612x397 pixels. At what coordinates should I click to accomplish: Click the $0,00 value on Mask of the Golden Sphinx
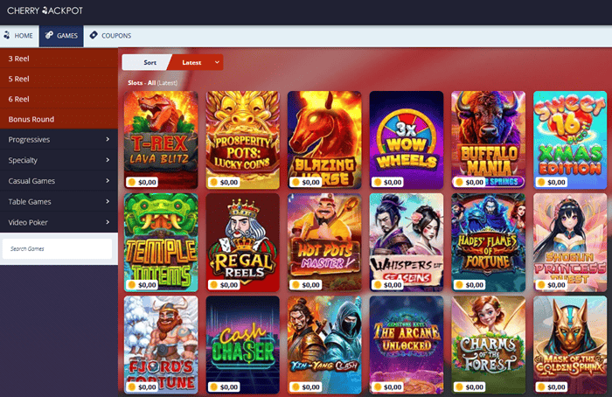(x=556, y=387)
